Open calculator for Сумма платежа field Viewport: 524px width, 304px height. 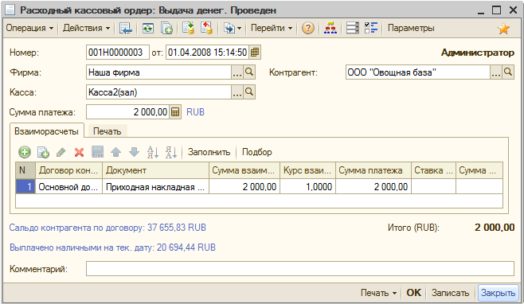(x=175, y=112)
